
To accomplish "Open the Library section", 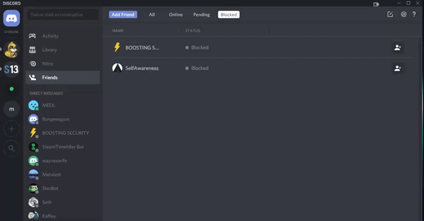I will coord(63,50).
